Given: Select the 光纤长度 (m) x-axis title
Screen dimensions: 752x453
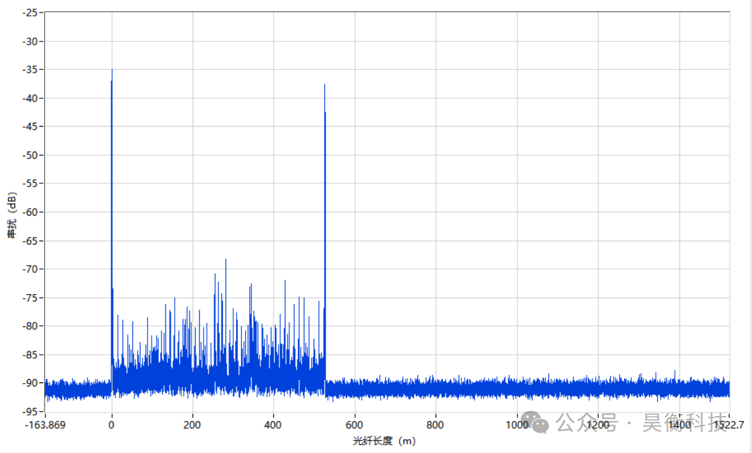Looking at the screenshot, I should pyautogui.click(x=384, y=440).
